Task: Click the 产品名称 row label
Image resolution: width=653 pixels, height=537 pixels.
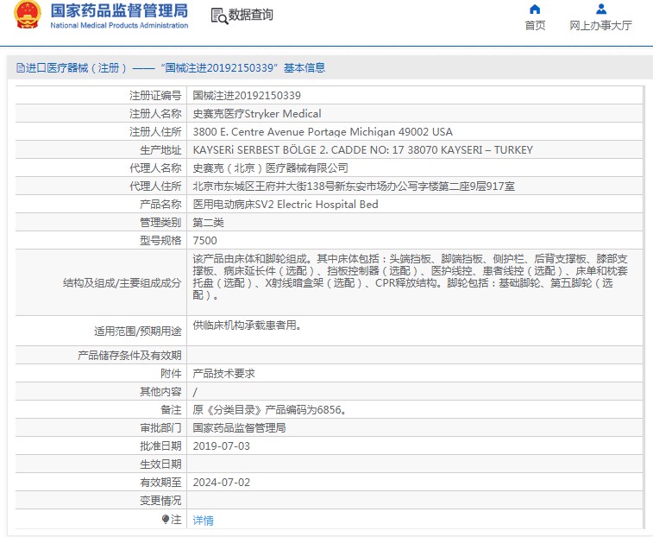Action: 160,205
